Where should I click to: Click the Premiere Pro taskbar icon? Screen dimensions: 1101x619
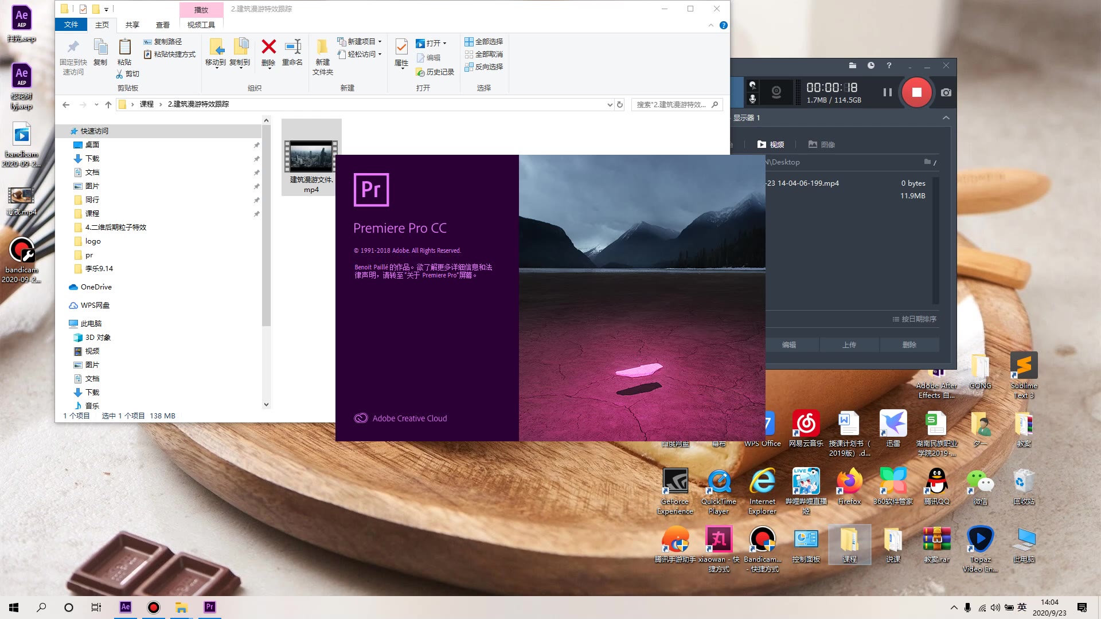(209, 607)
